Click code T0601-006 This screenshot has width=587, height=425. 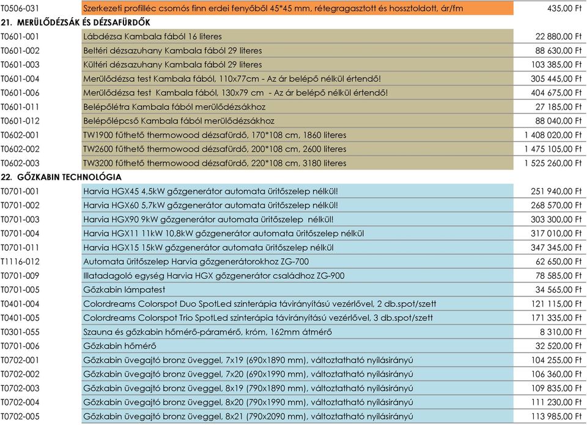20,93
